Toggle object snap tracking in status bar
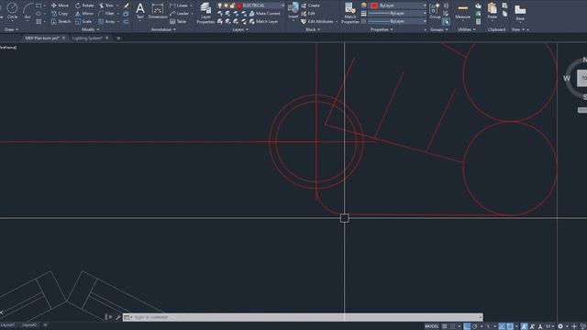 tap(502, 326)
